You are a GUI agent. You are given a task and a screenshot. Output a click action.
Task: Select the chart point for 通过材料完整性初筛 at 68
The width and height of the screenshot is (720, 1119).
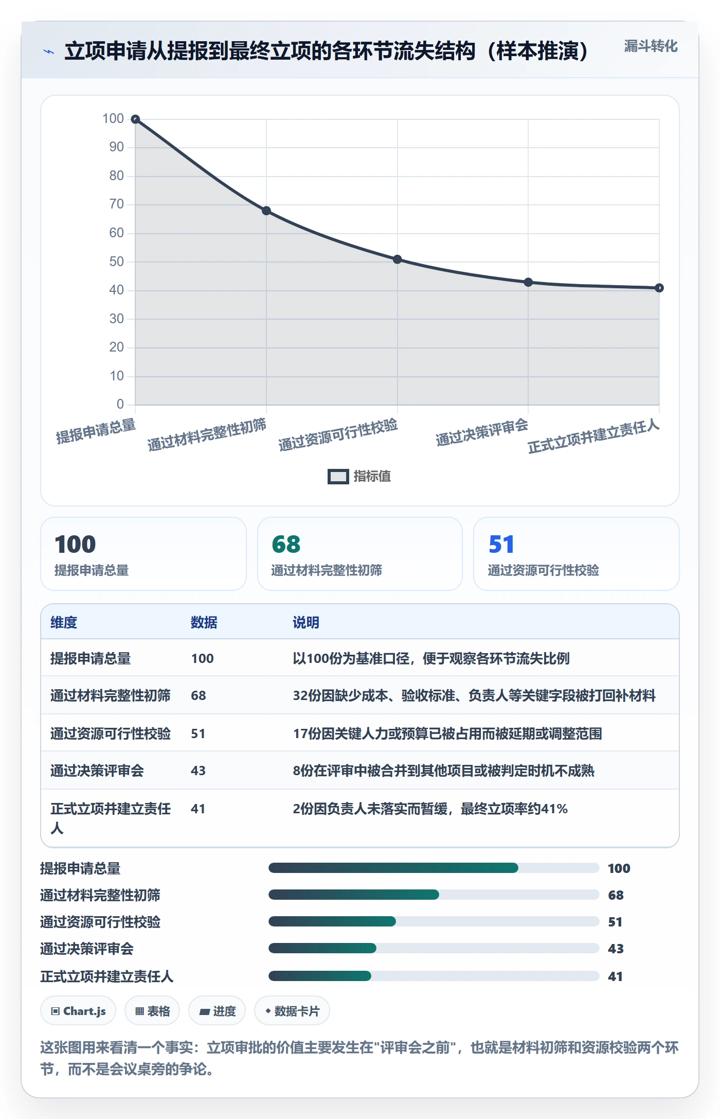[x=266, y=211]
